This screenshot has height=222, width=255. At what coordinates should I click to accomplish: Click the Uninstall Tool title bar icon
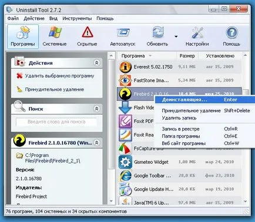[x=9, y=10]
